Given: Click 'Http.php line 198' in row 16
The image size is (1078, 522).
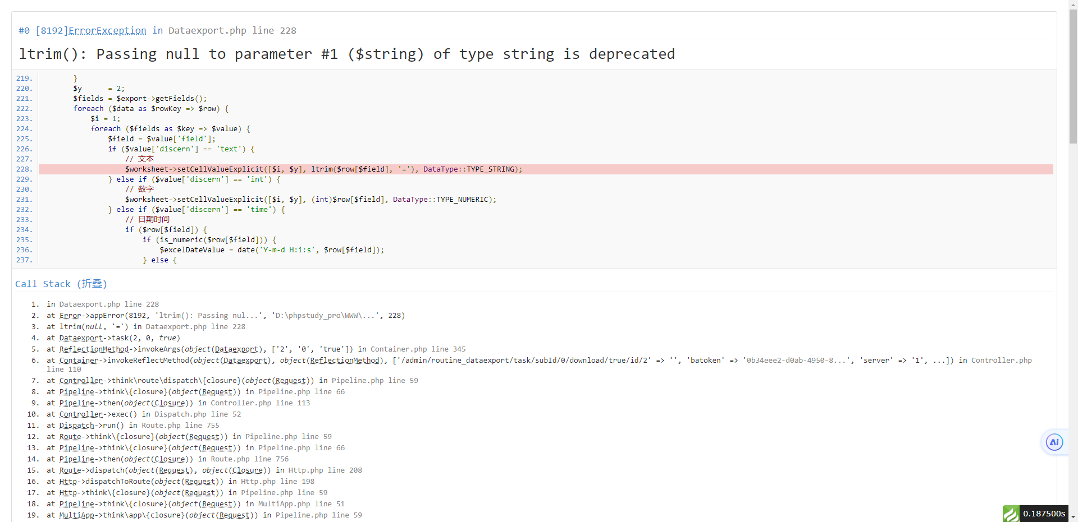Looking at the screenshot, I should pos(277,482).
